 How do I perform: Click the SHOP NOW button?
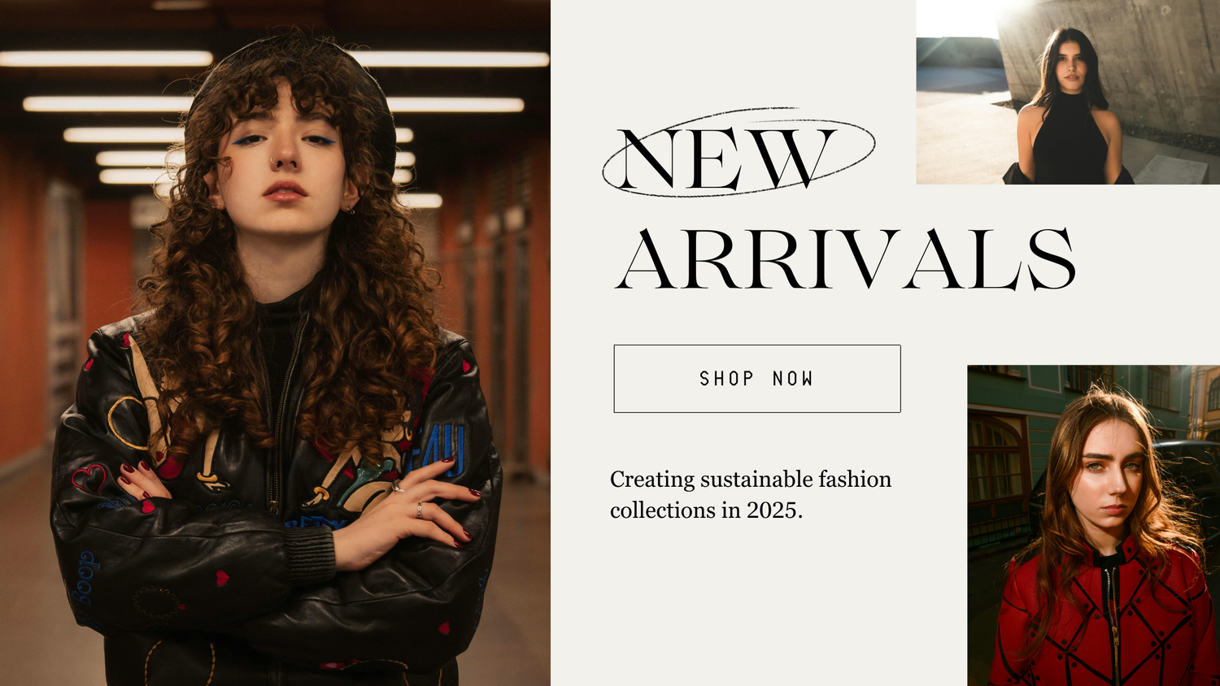757,379
